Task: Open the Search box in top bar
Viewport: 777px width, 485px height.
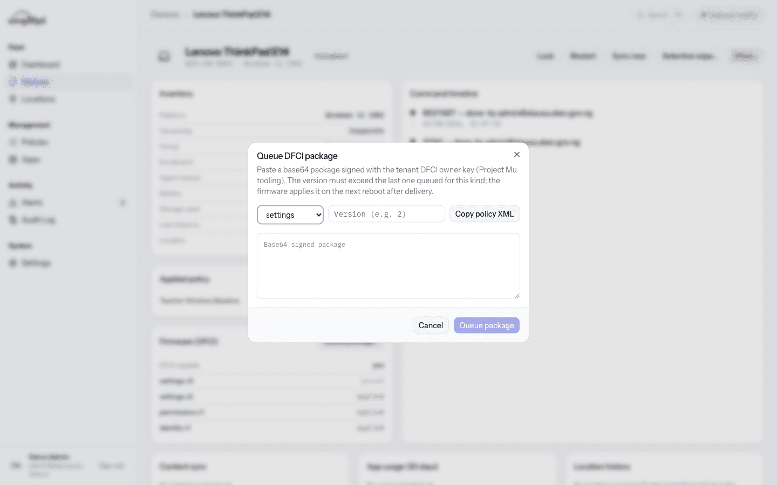Action: tap(660, 15)
